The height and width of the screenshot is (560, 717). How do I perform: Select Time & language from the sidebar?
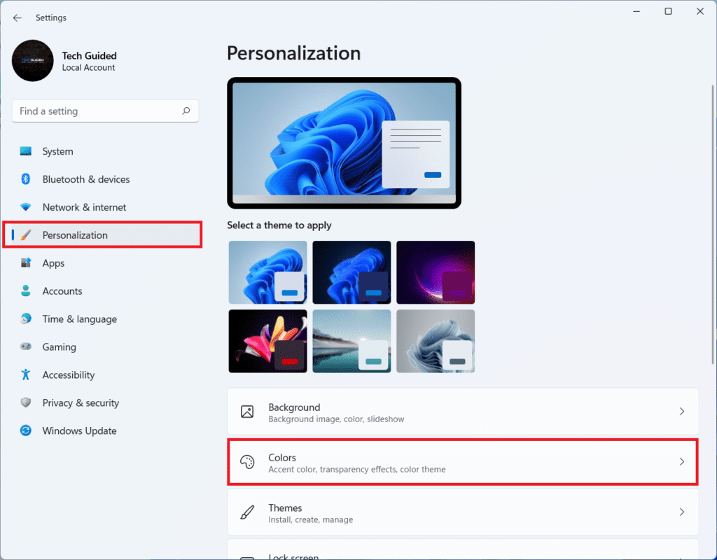click(79, 319)
